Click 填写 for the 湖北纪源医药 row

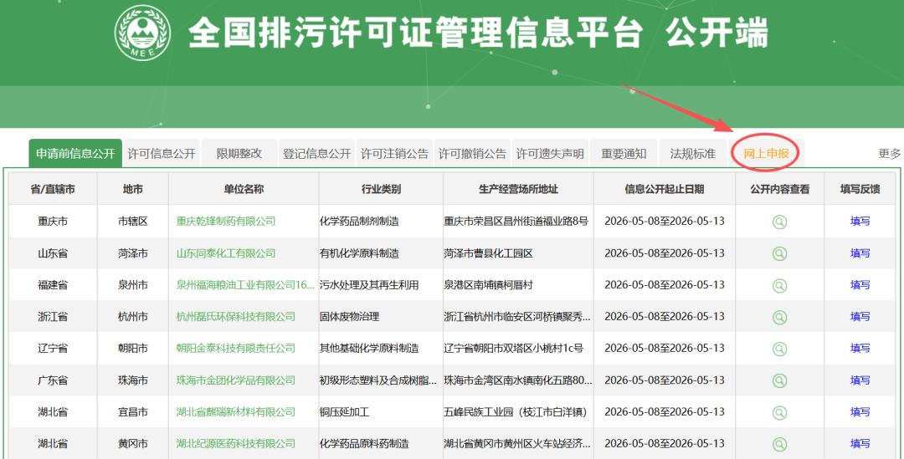point(860,443)
